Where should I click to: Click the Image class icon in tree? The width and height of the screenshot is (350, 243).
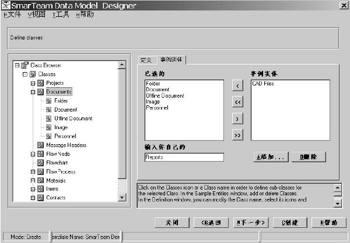point(48,127)
